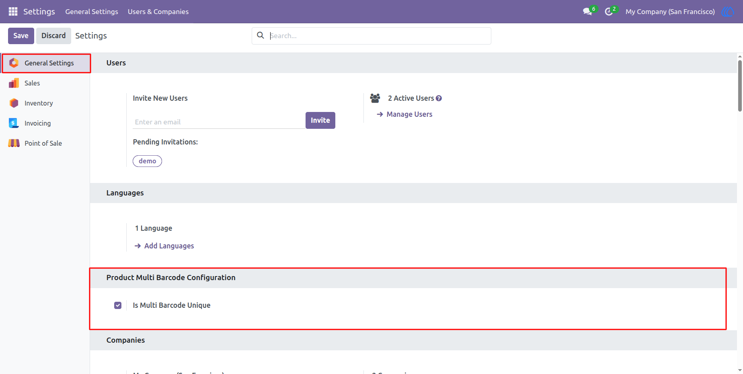The height and width of the screenshot is (374, 743).
Task: Click the Product Multi Barcode Configuration heading
Action: [x=171, y=278]
